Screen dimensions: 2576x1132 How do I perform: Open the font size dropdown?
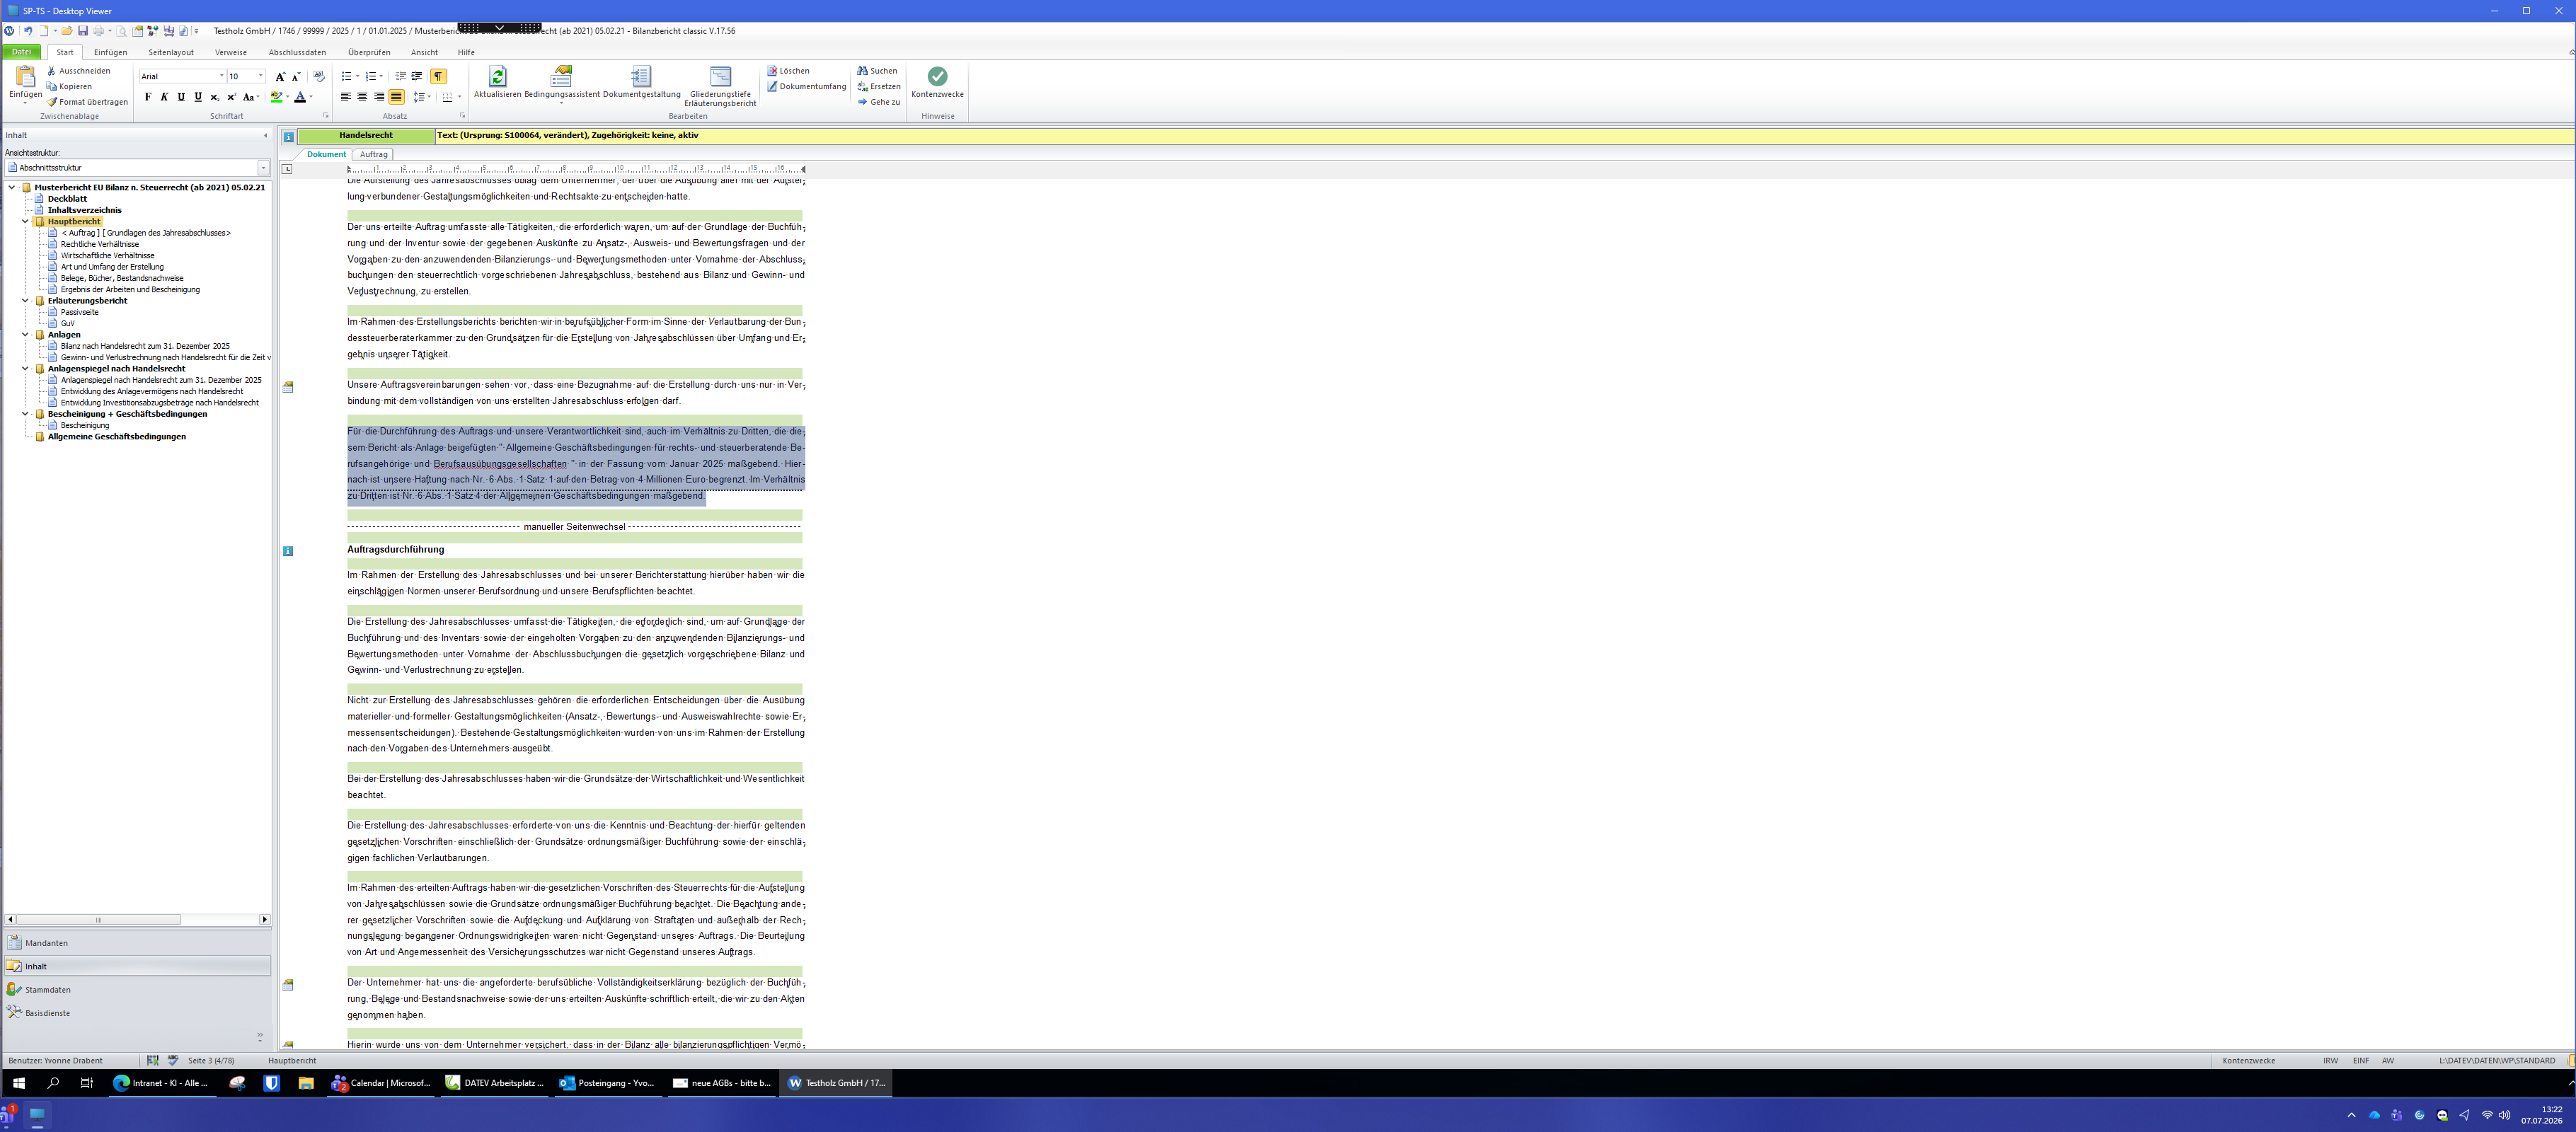click(x=260, y=77)
